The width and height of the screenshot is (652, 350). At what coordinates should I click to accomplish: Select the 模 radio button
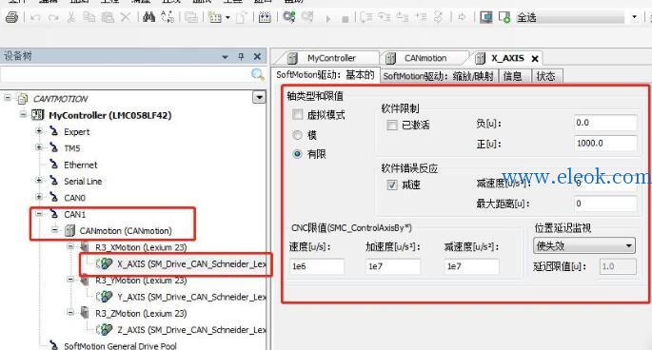coord(297,135)
